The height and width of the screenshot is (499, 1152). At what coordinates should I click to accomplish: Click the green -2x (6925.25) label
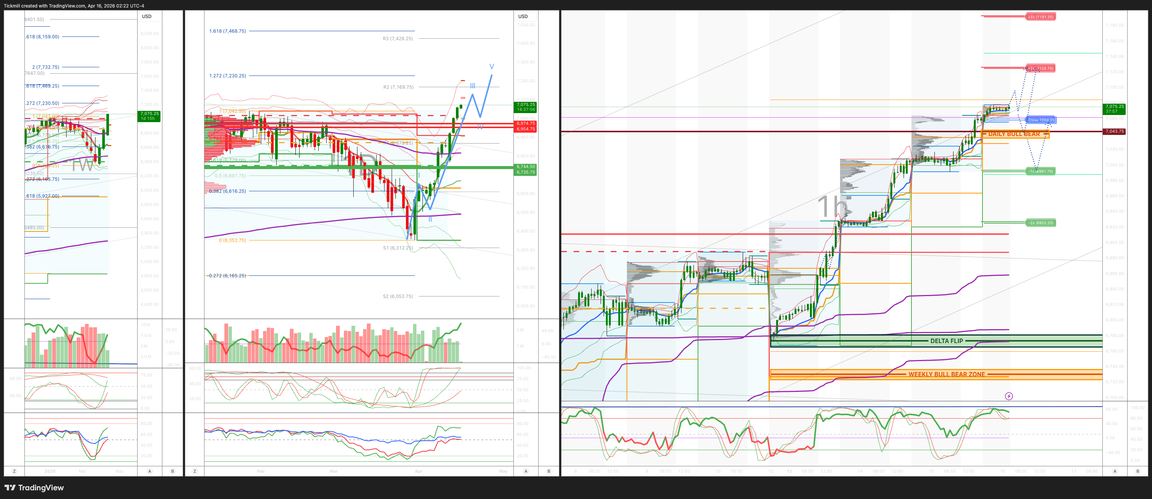1040,223
